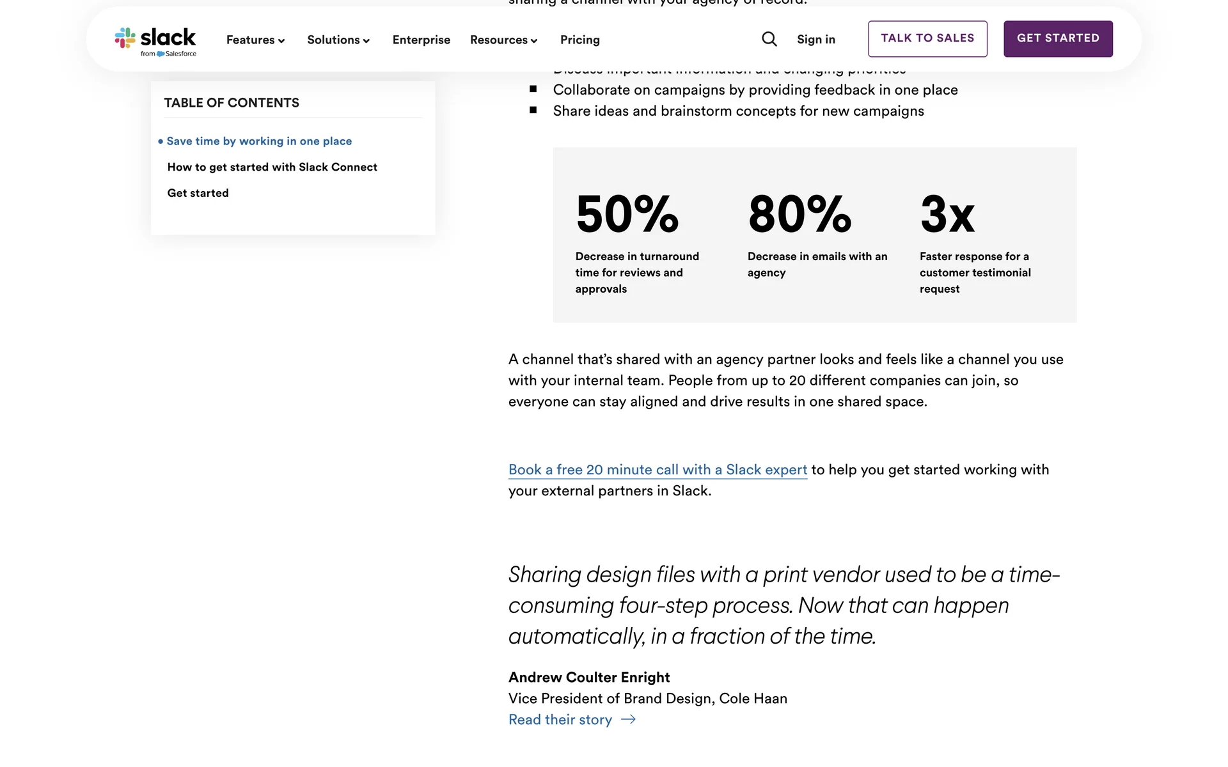1228x767 pixels.
Task: Click the Salesforce cloud logo
Action: 161,54
